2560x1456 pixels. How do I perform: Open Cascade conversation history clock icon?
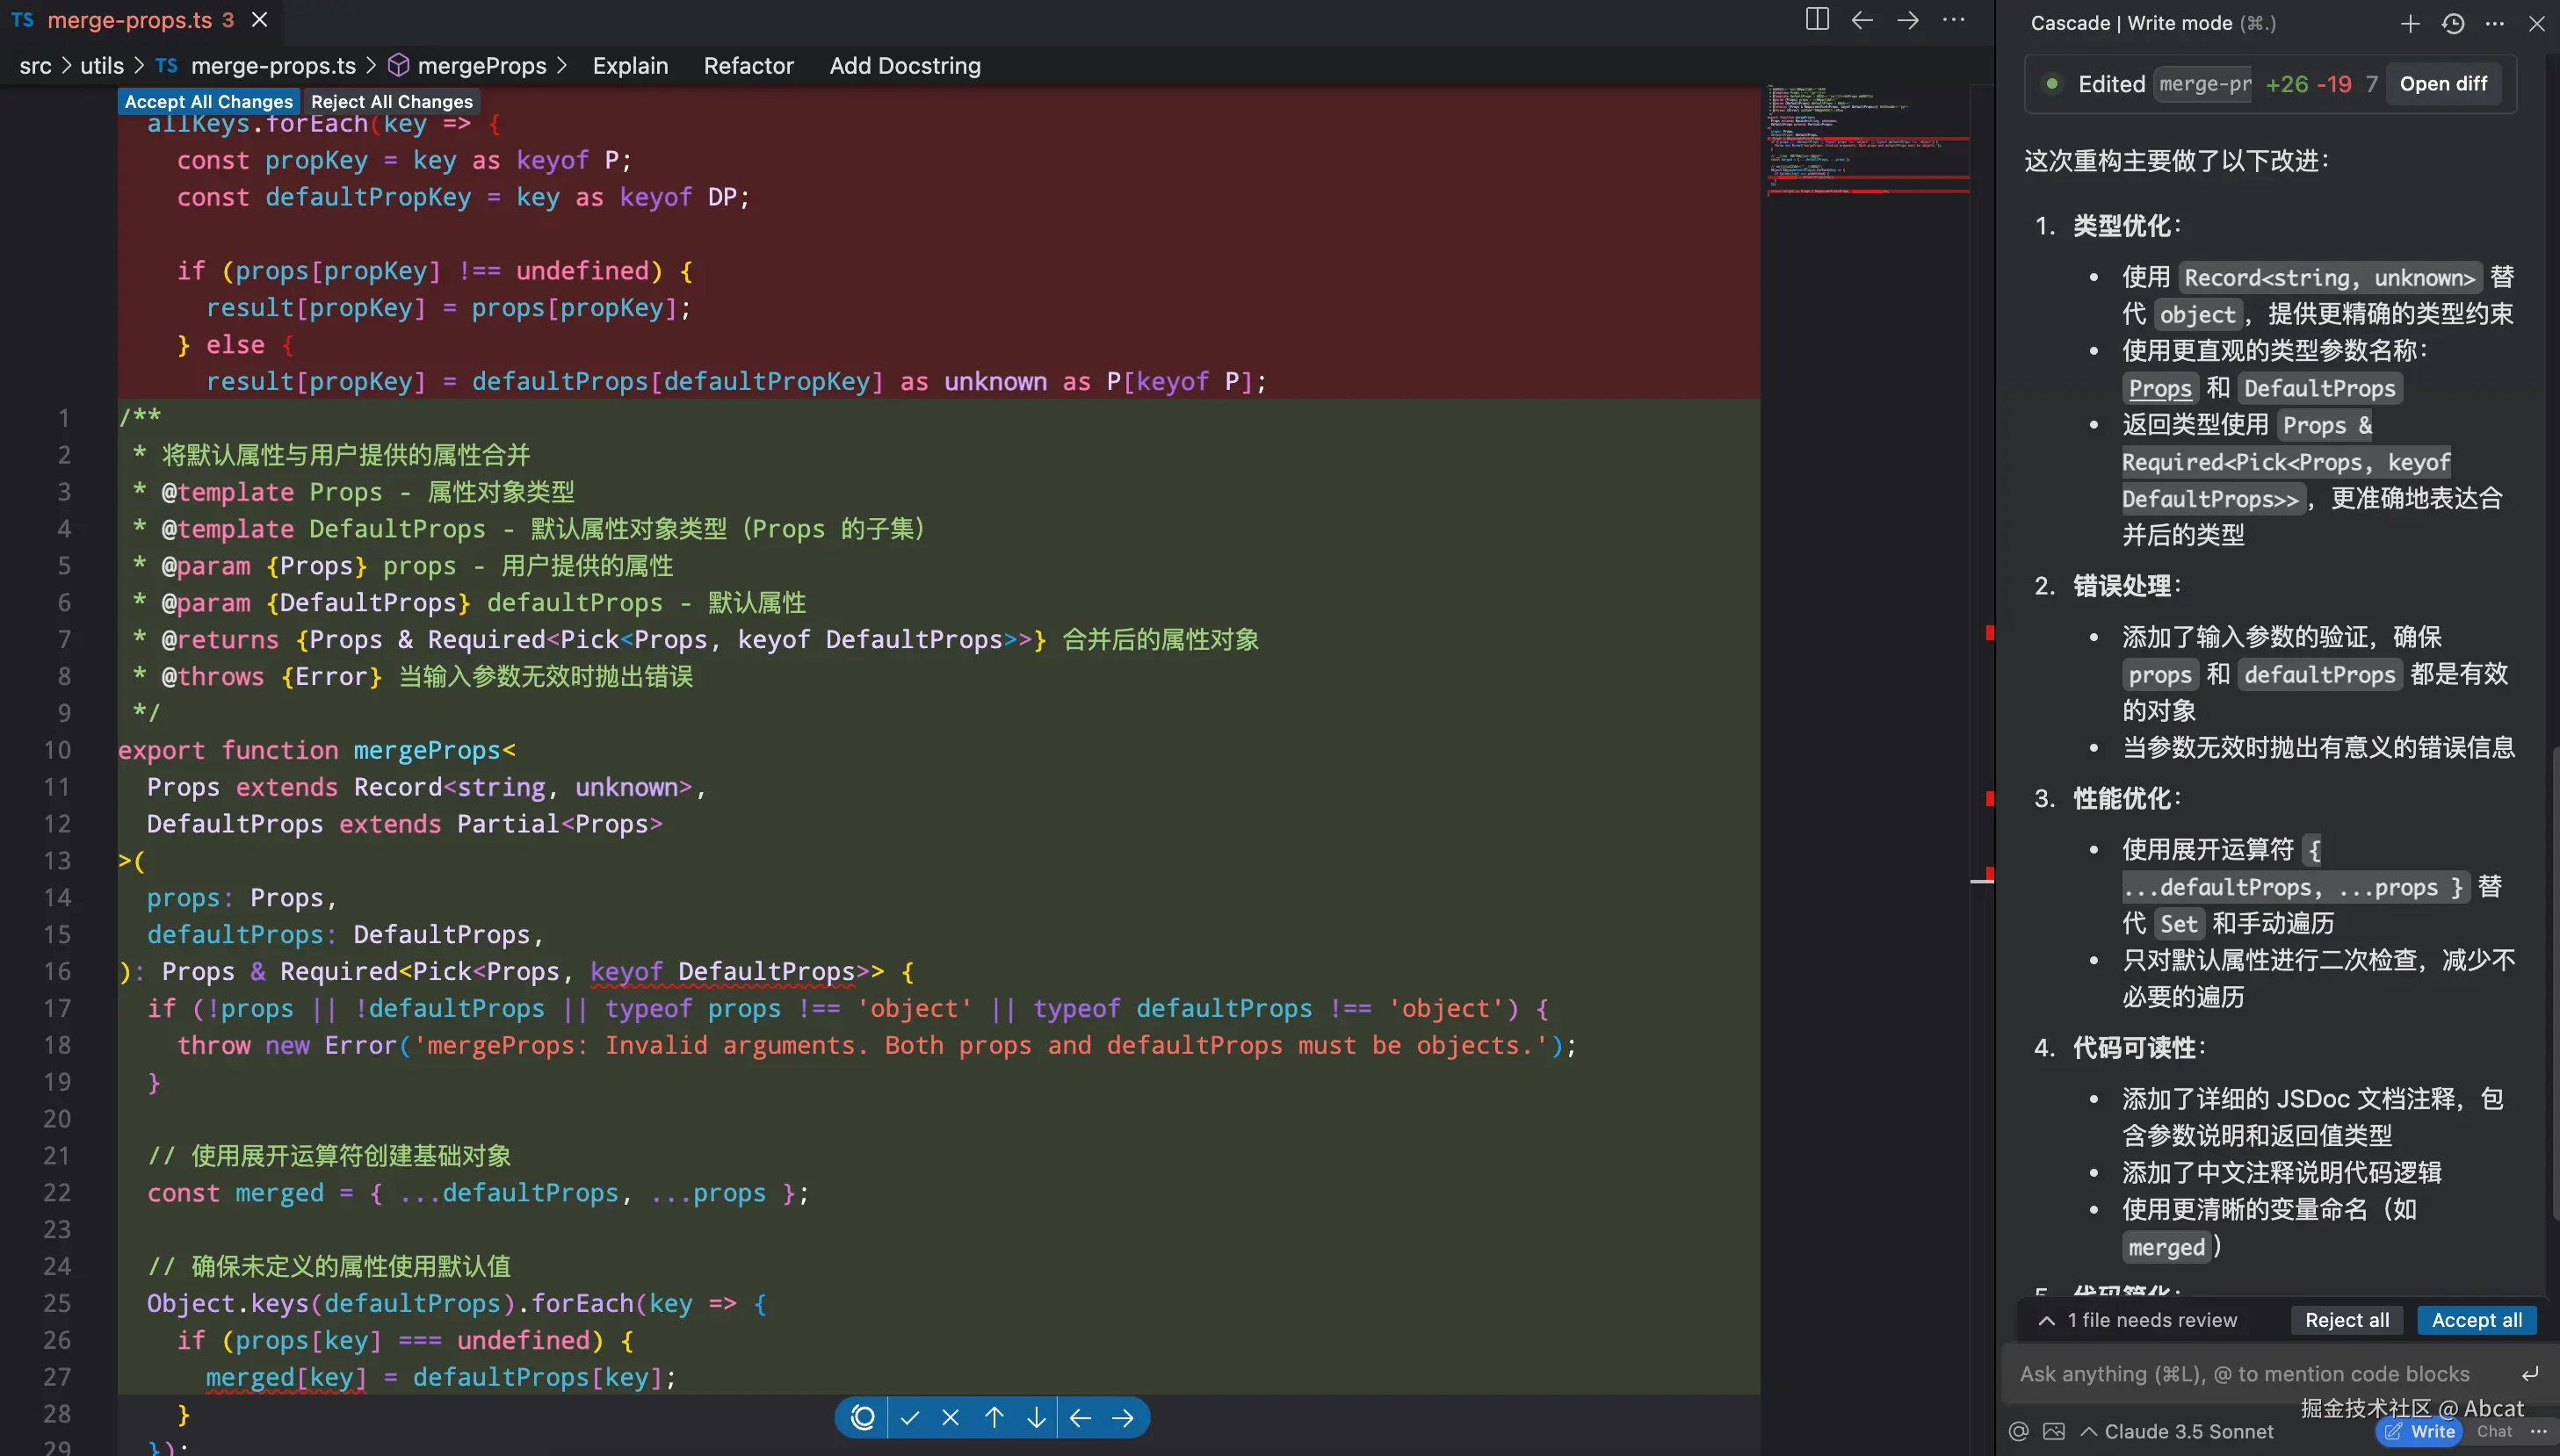[2453, 23]
